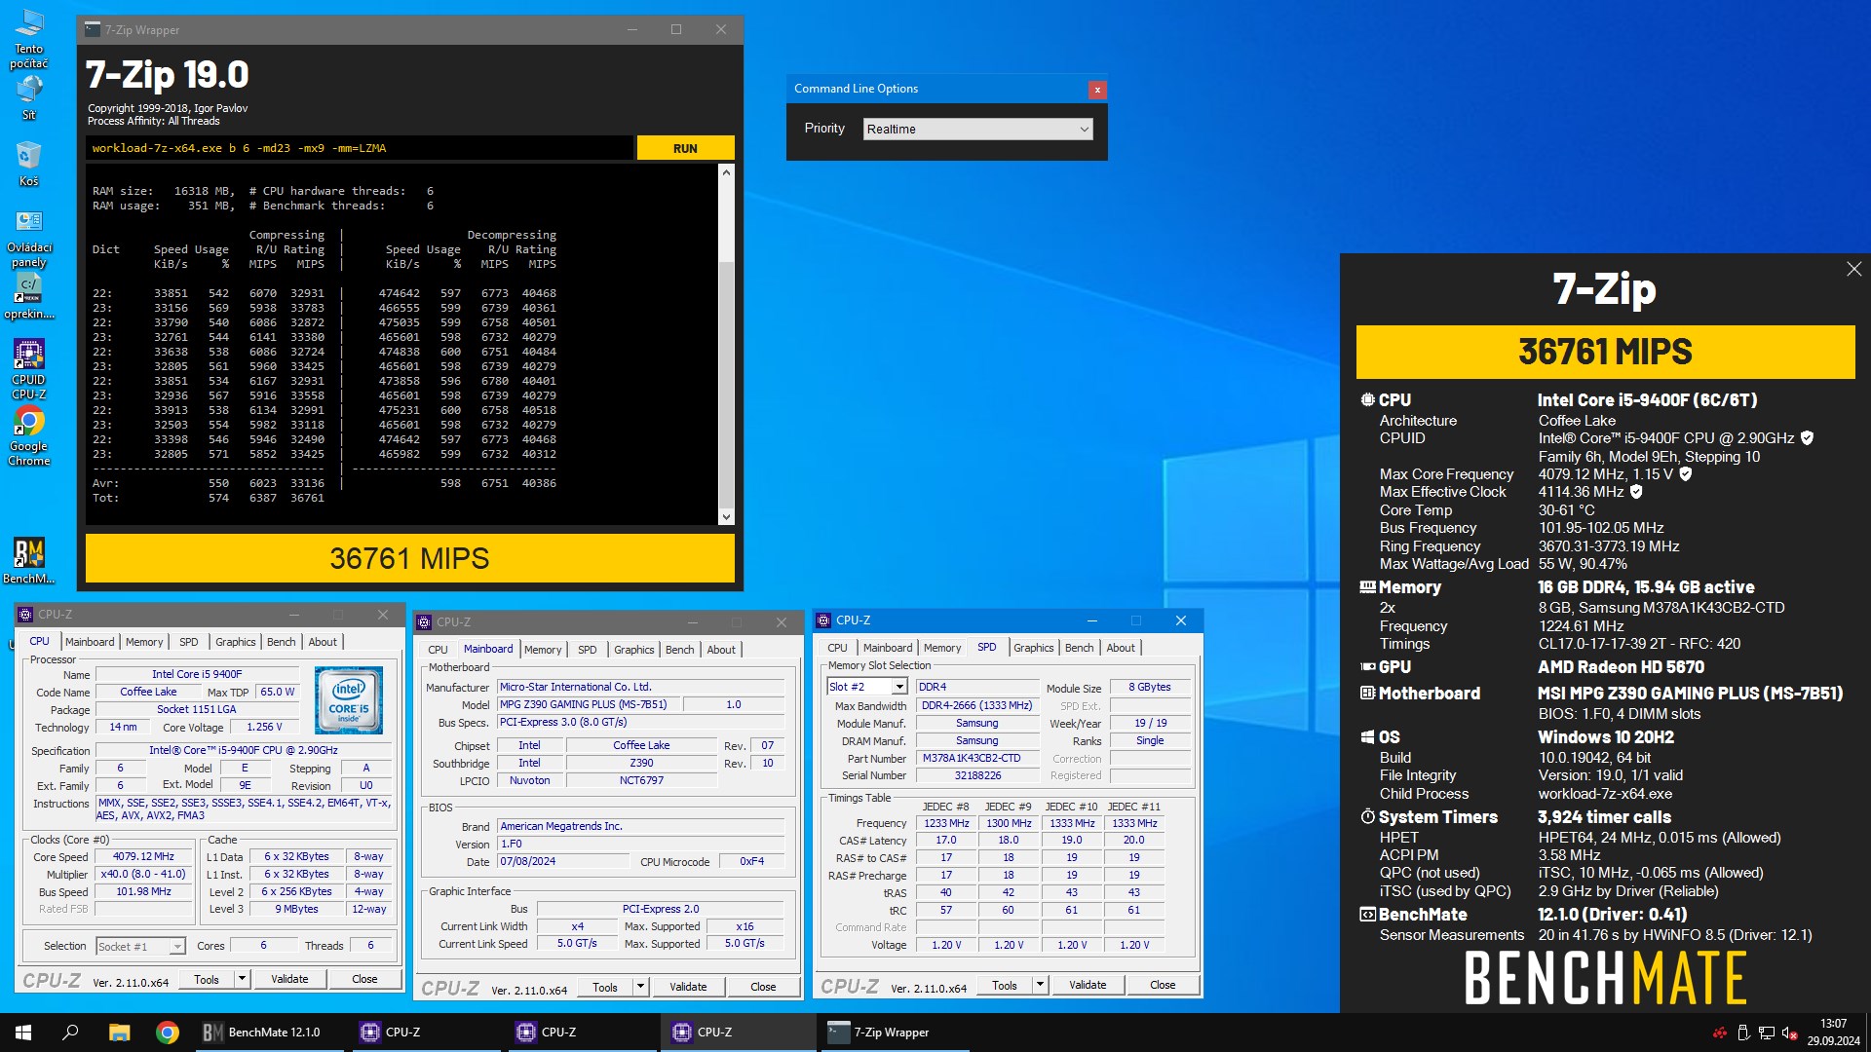Switch to BenchMate 12.1.0 taskbar item
This screenshot has width=1871, height=1052.
269,1033
